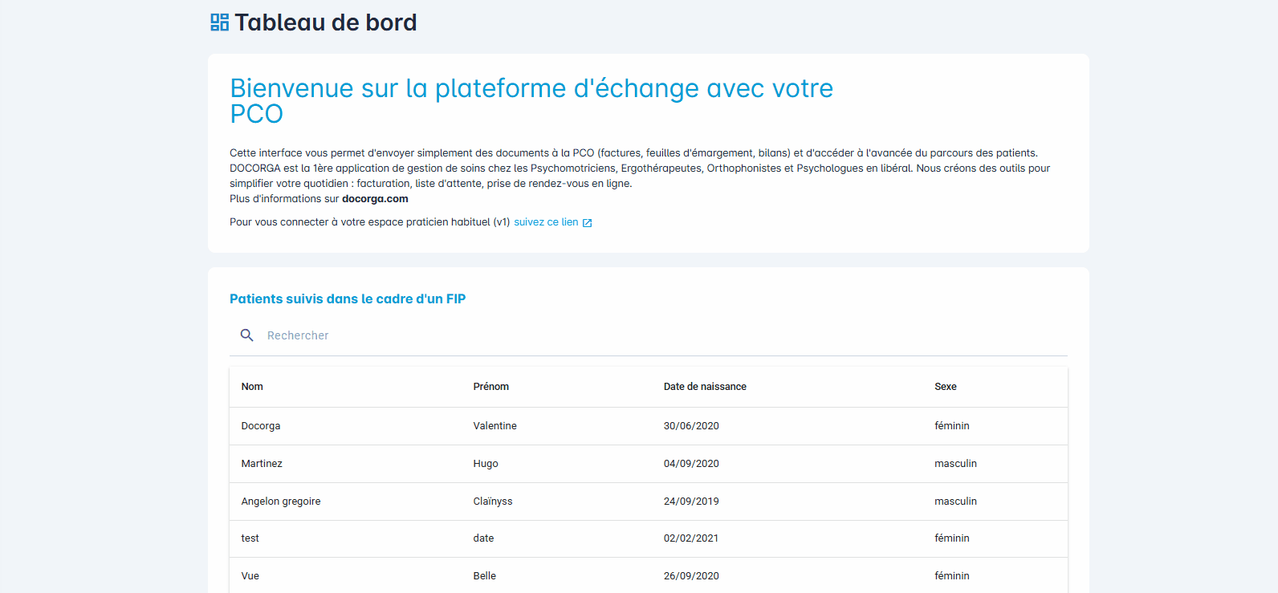Screen dimensions: 1278x593
Task: Select the test date patient row
Action: point(649,538)
